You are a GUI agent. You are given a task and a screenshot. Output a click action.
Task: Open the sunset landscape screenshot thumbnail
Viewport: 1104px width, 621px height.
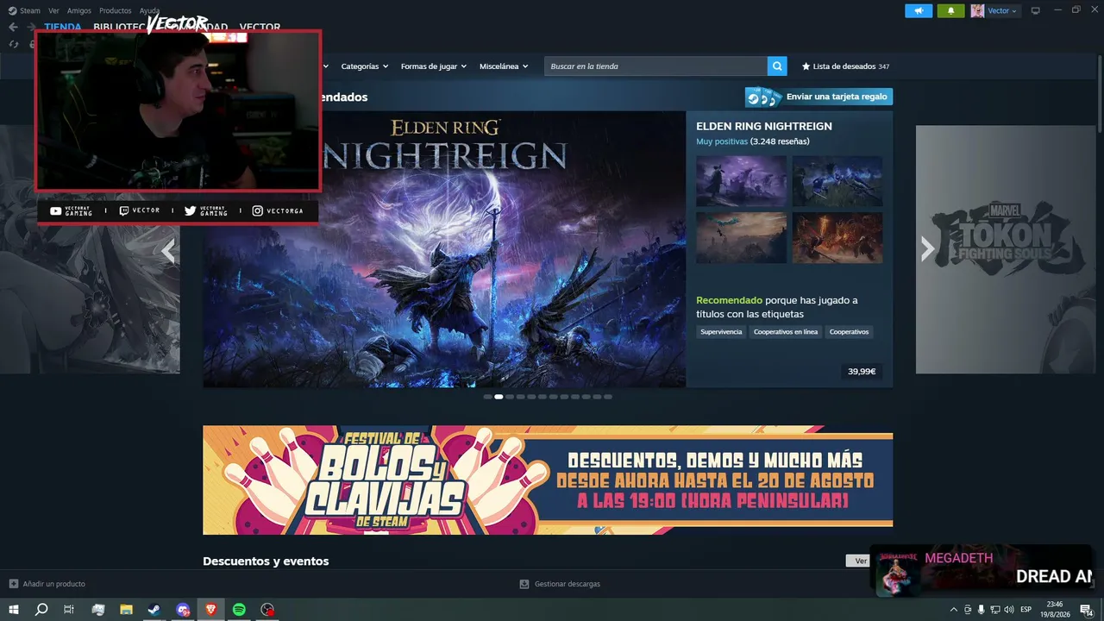[x=742, y=238]
